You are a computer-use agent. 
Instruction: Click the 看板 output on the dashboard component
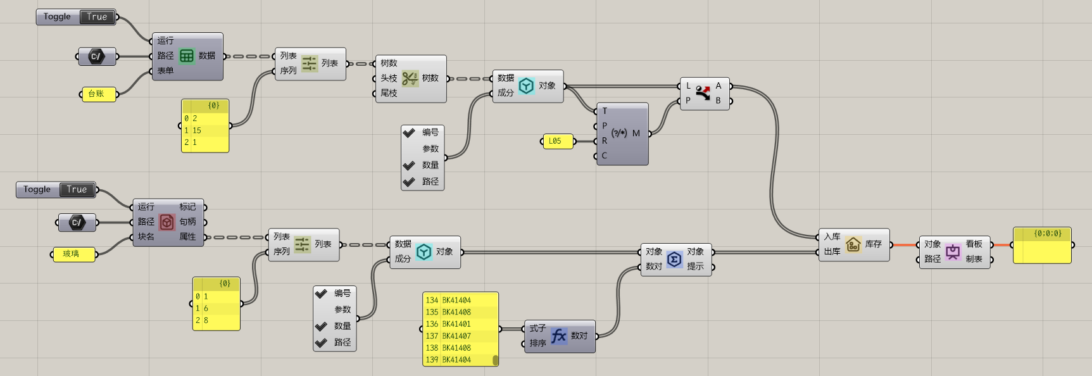(974, 244)
